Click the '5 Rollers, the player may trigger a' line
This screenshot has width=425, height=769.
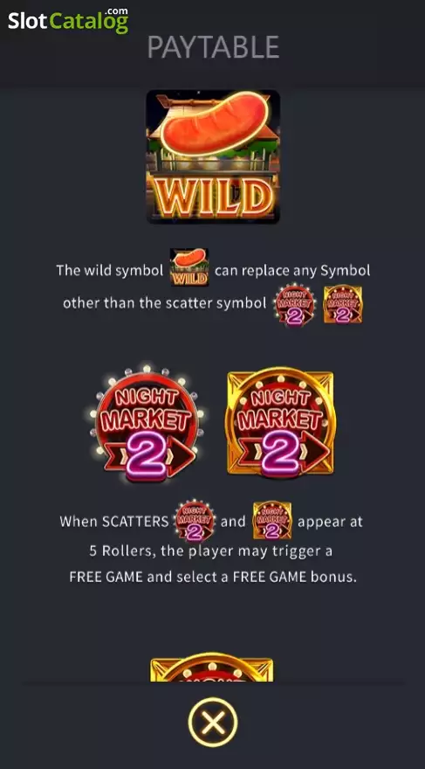click(x=211, y=551)
